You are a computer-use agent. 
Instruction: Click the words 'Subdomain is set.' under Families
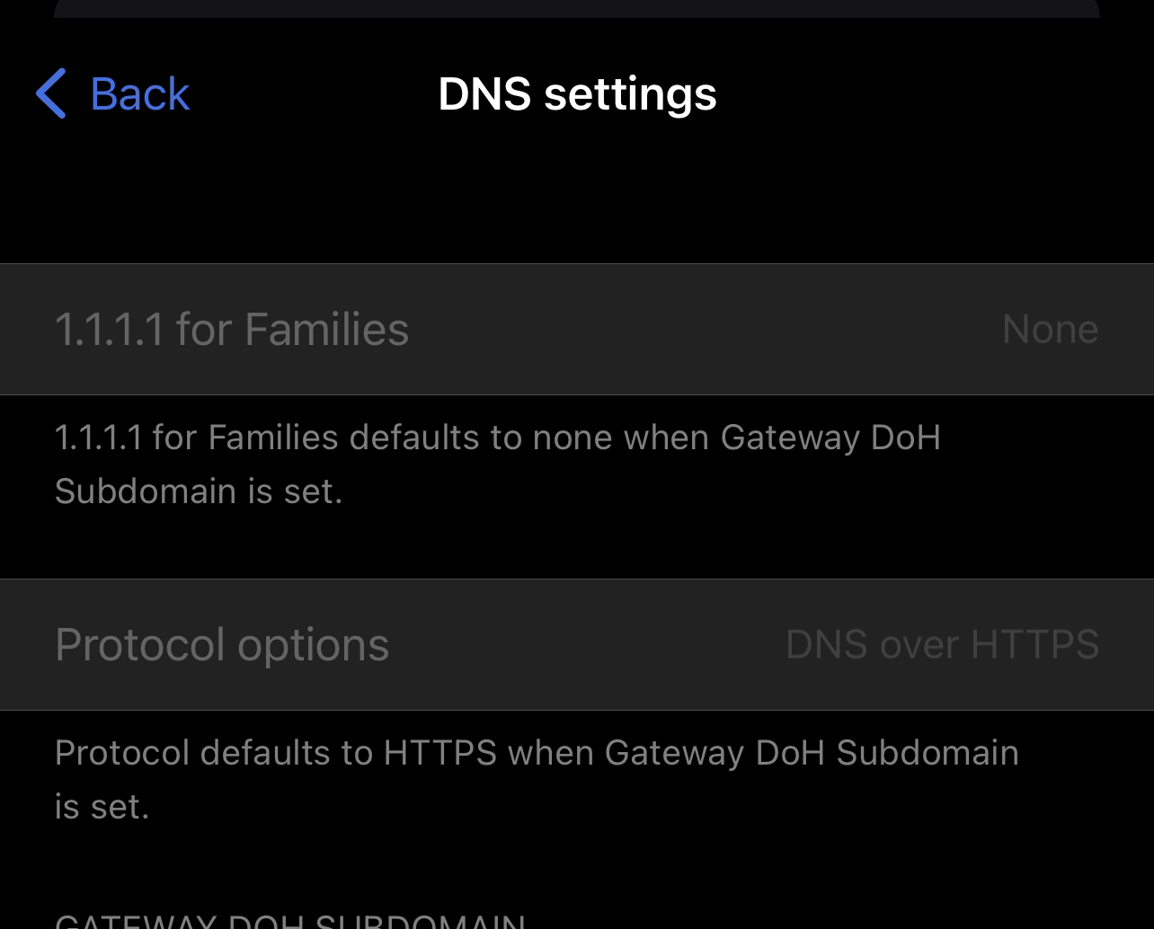199,491
